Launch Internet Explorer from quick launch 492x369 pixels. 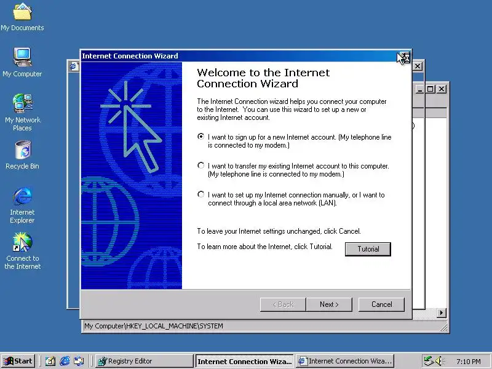(x=65, y=362)
